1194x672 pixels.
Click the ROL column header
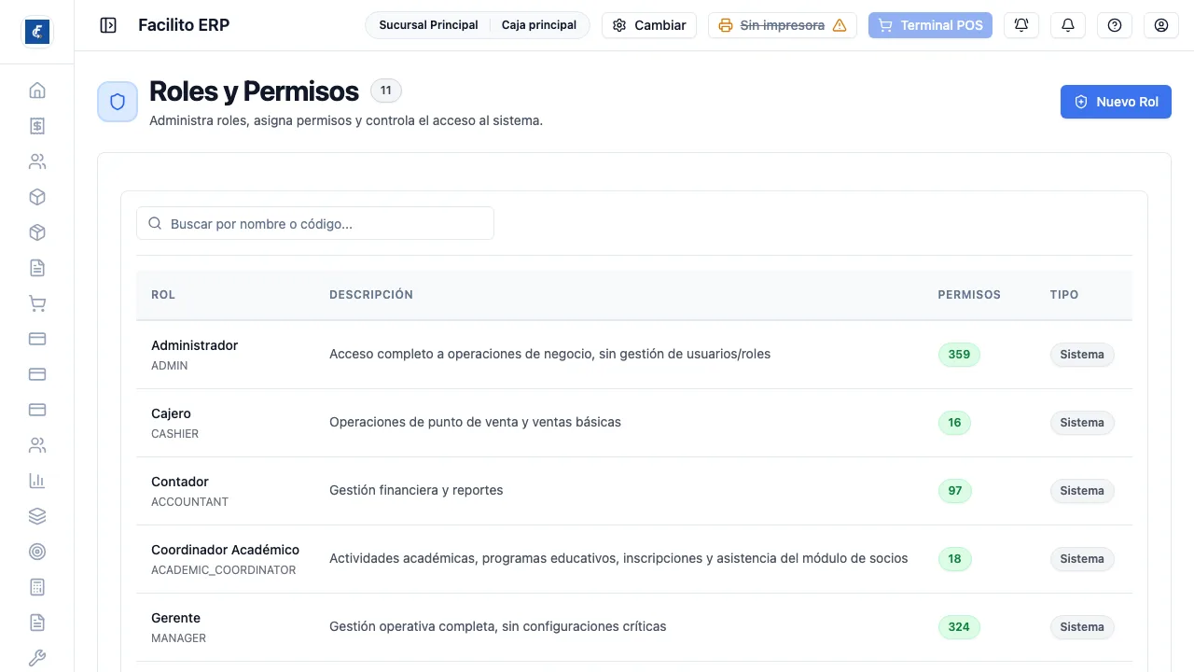163,295
